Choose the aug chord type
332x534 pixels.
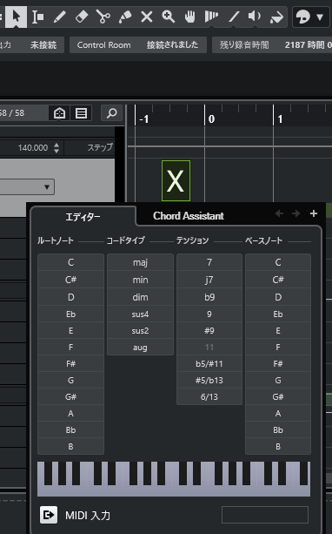pyautogui.click(x=140, y=348)
